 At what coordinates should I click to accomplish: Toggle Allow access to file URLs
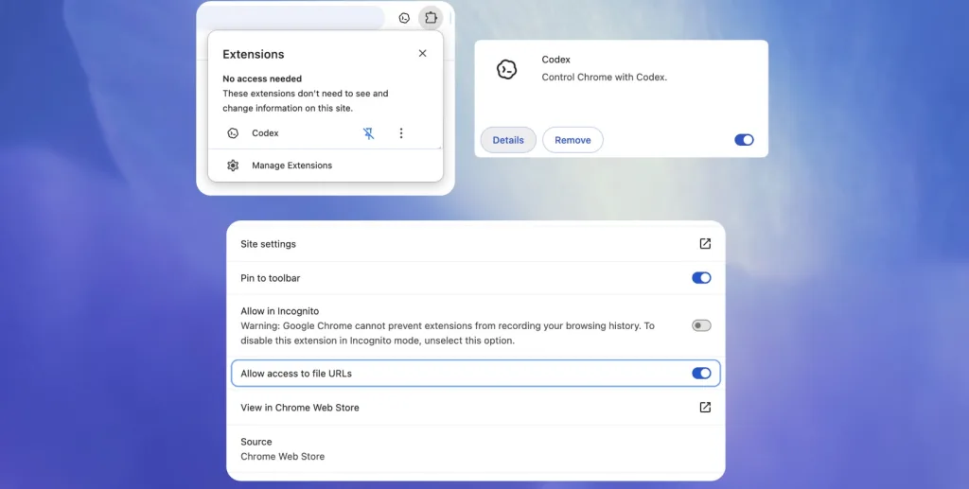pyautogui.click(x=701, y=373)
